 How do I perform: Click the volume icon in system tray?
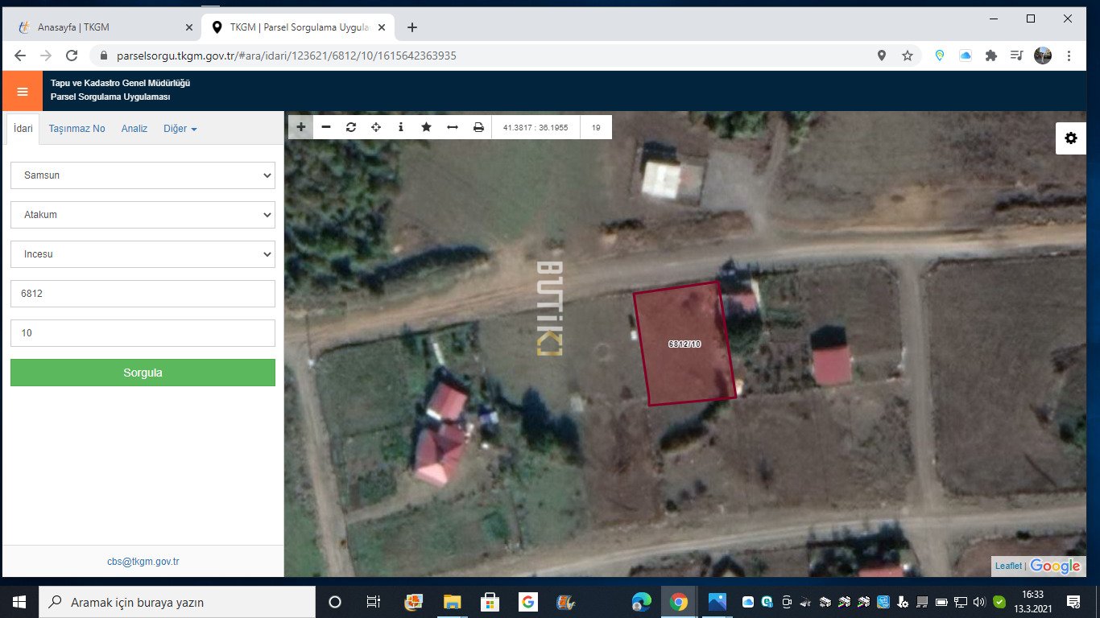coord(979,602)
